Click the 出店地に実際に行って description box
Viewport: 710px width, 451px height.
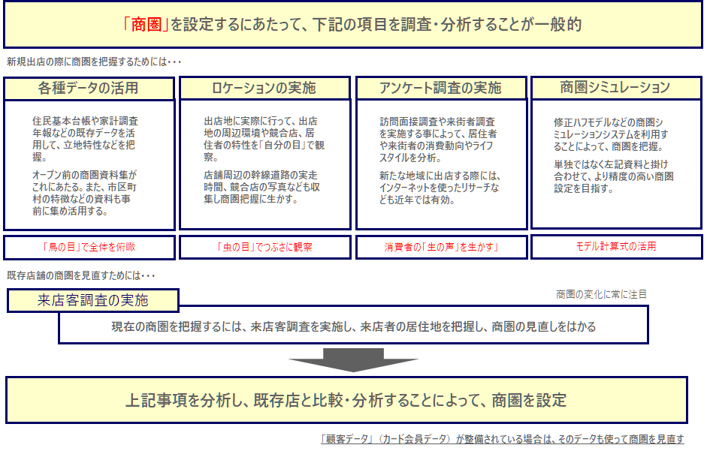264,165
